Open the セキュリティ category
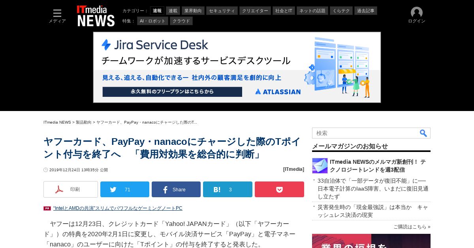Image resolution: width=474 pixels, height=248 pixels. coord(222,11)
